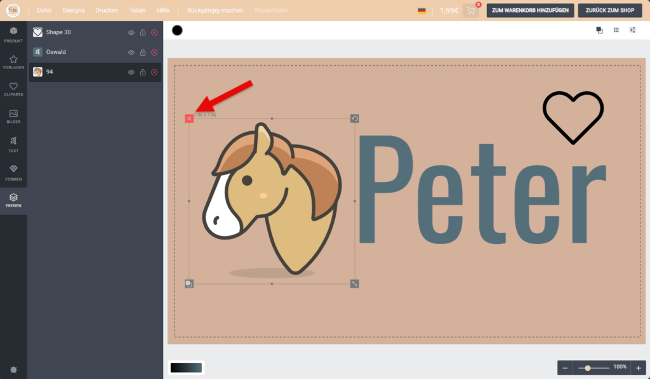
Task: Toggle lock on layer 94
Action: (x=143, y=72)
